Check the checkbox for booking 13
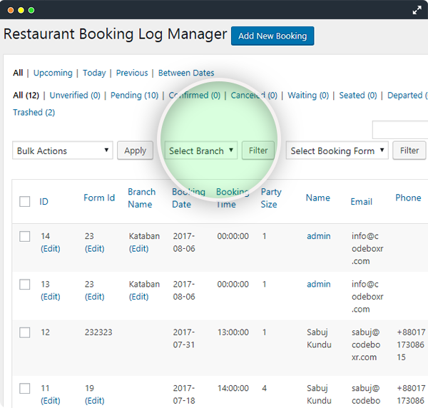 click(x=24, y=285)
